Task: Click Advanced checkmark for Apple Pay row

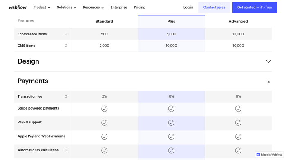Action: click(238, 136)
